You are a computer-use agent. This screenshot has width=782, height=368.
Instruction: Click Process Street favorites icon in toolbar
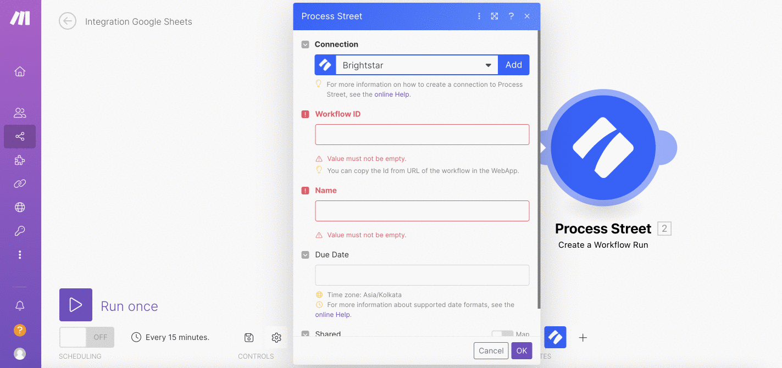(x=555, y=337)
